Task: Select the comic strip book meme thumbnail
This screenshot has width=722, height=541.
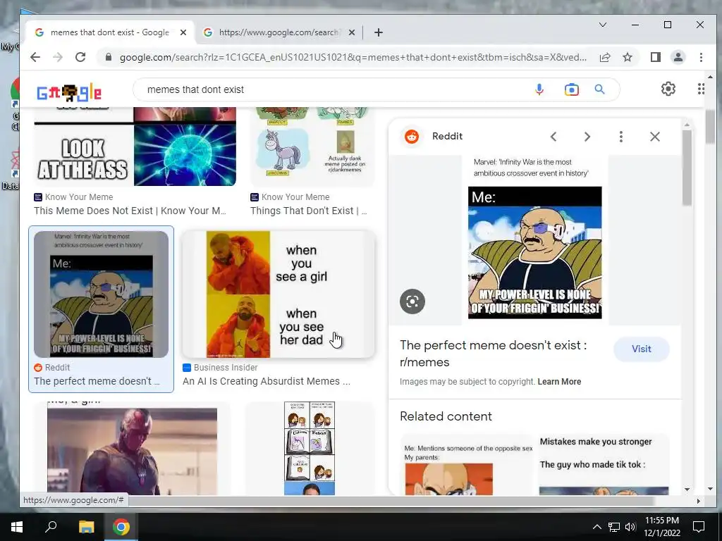Action: 310,449
